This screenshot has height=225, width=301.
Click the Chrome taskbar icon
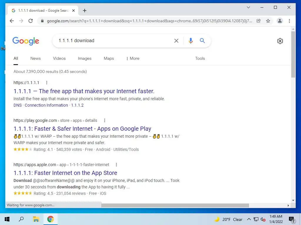click(x=51, y=219)
